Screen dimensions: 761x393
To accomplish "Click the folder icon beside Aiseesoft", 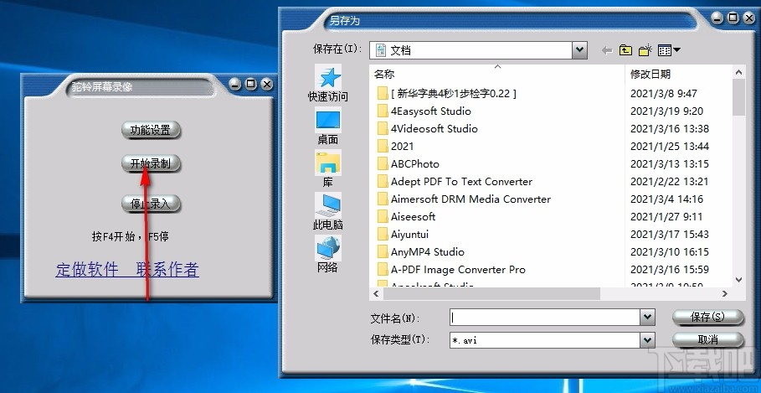I will coord(383,217).
